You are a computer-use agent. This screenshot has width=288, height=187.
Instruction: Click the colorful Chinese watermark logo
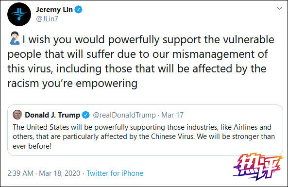point(258,167)
